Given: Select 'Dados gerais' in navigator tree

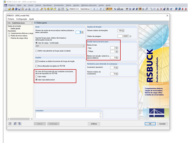Looking at the screenshot, I should pos(15,28).
